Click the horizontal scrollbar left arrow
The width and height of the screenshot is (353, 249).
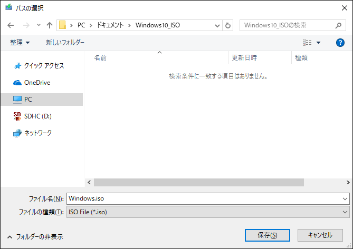tap(89, 182)
